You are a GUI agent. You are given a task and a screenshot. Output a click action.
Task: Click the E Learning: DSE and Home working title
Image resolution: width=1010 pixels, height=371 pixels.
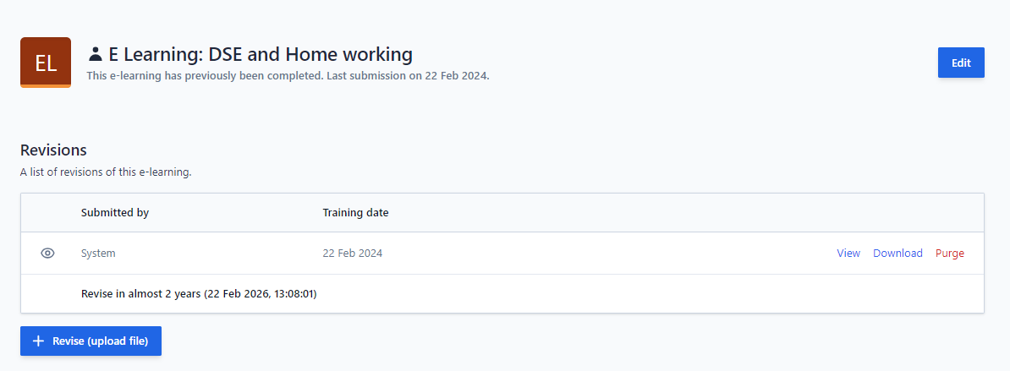pos(261,54)
